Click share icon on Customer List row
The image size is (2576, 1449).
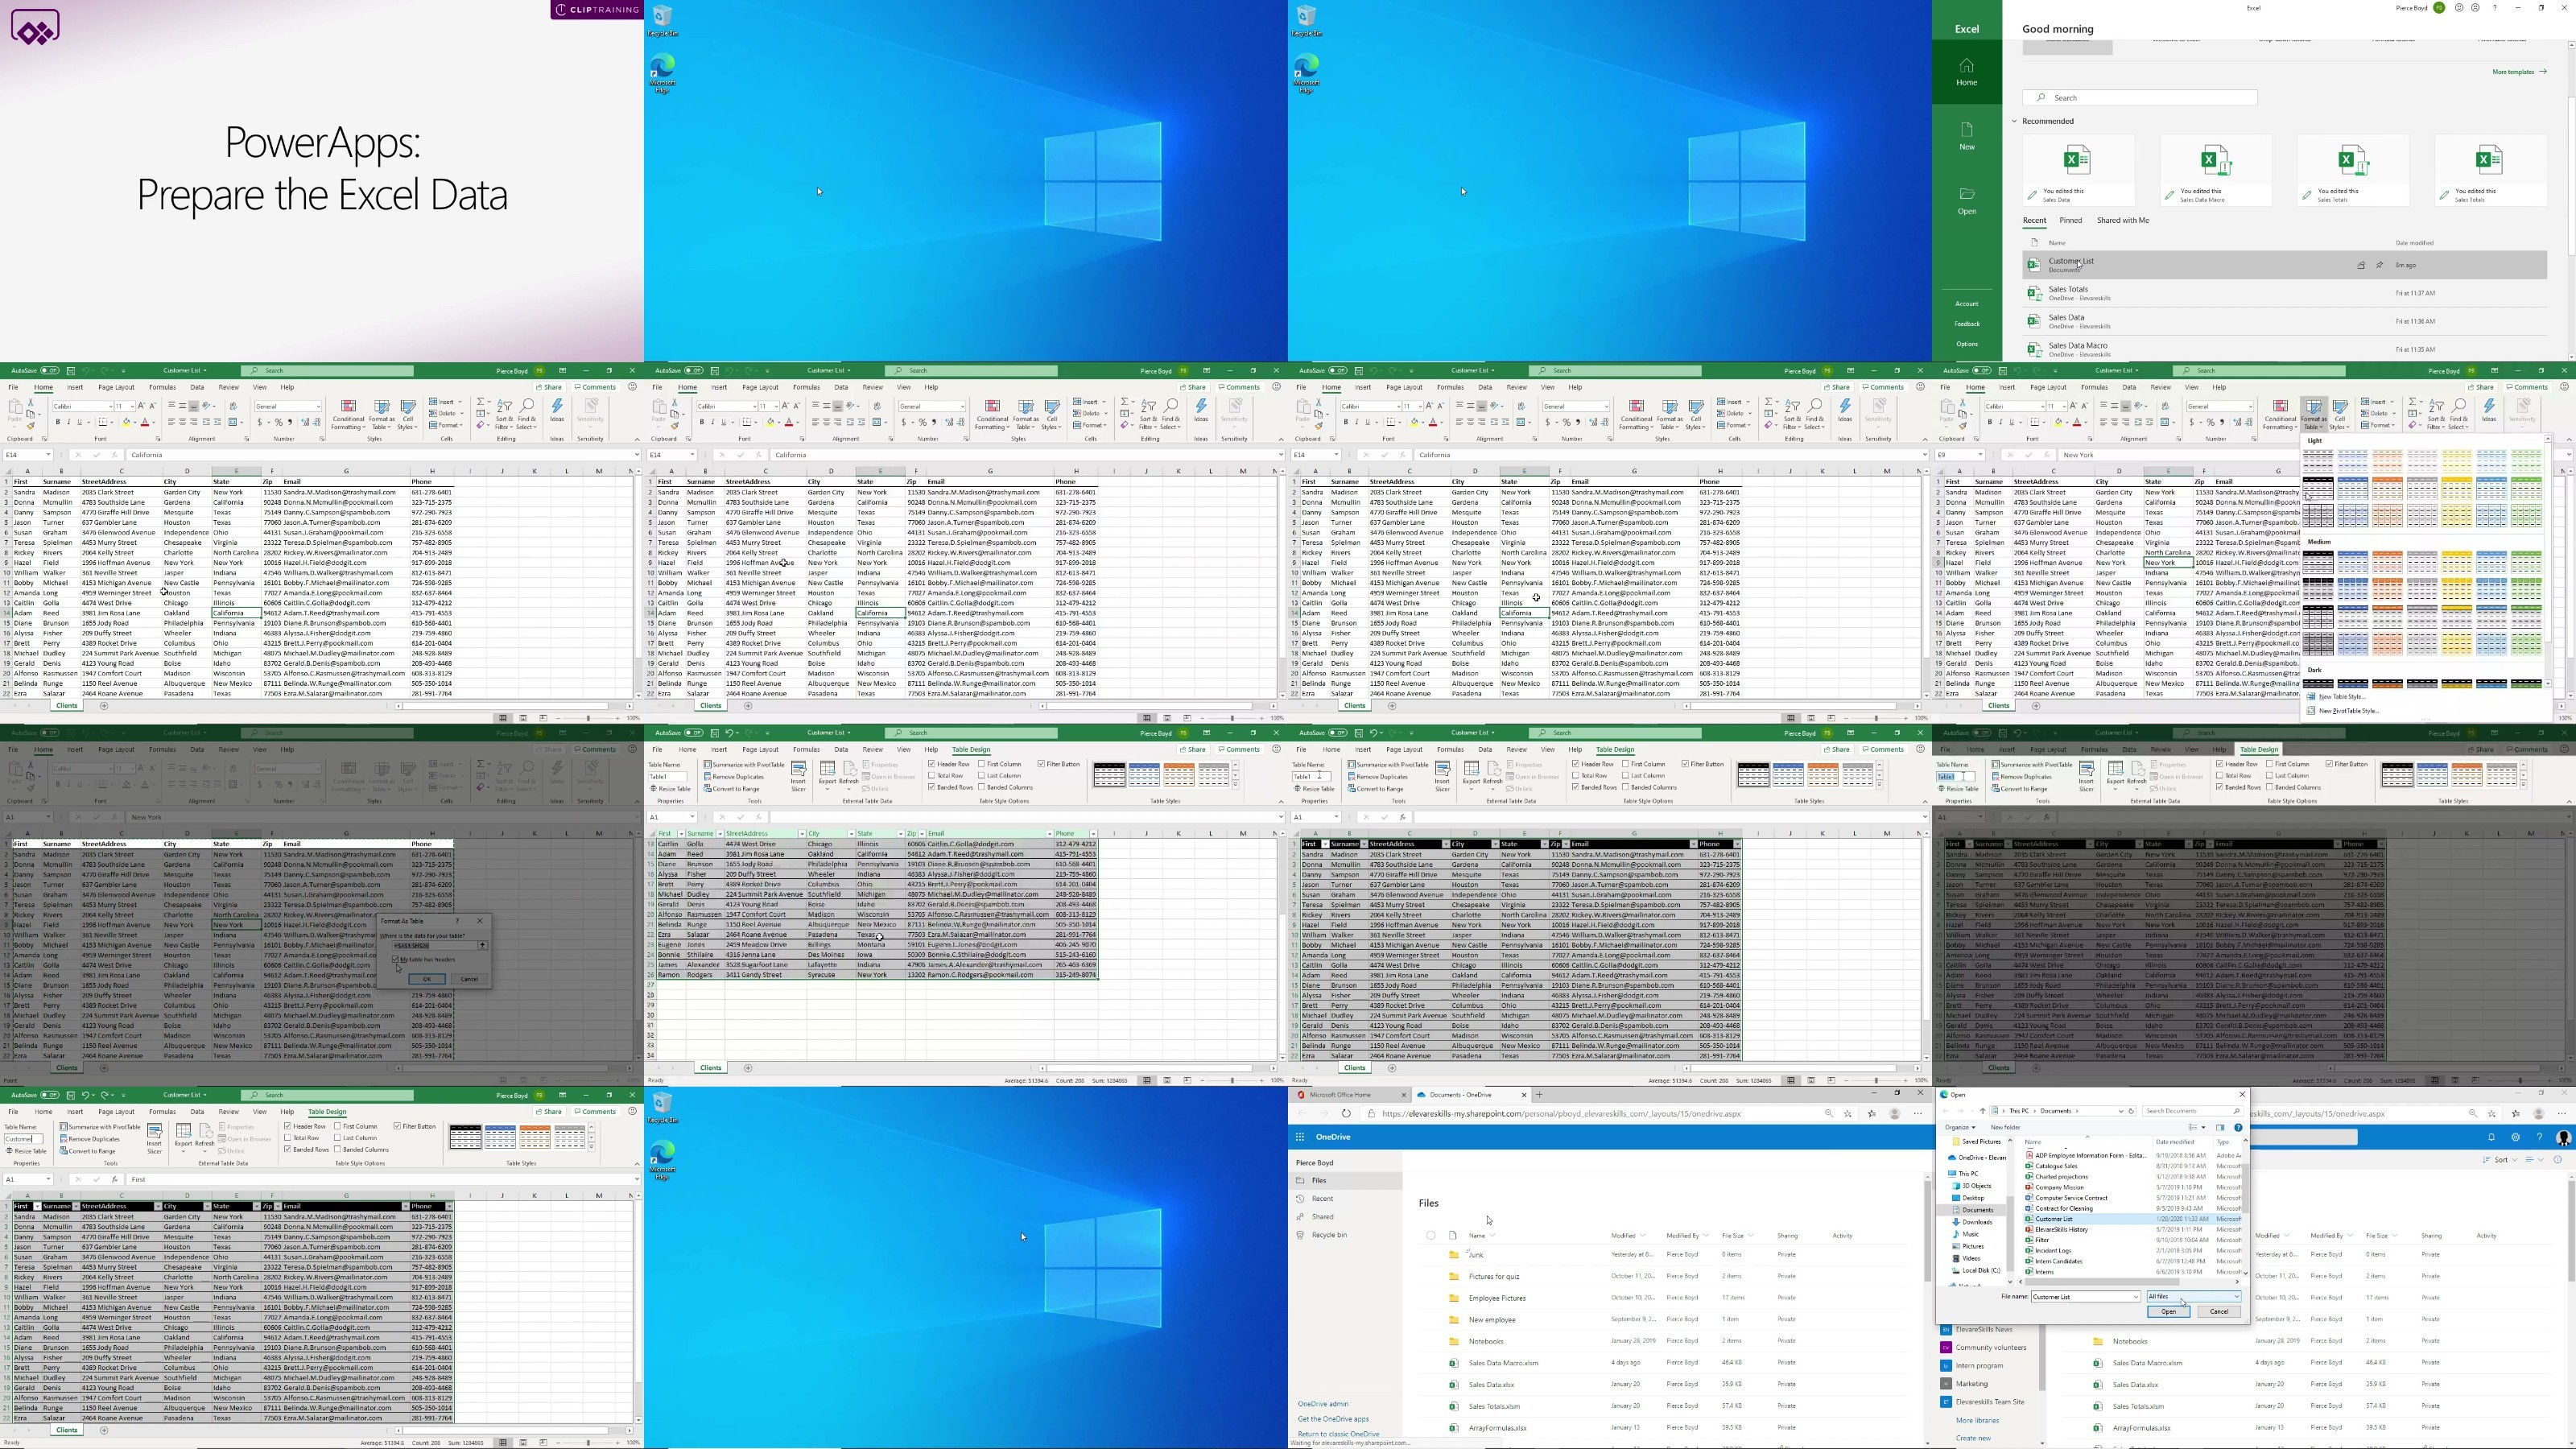(2361, 265)
